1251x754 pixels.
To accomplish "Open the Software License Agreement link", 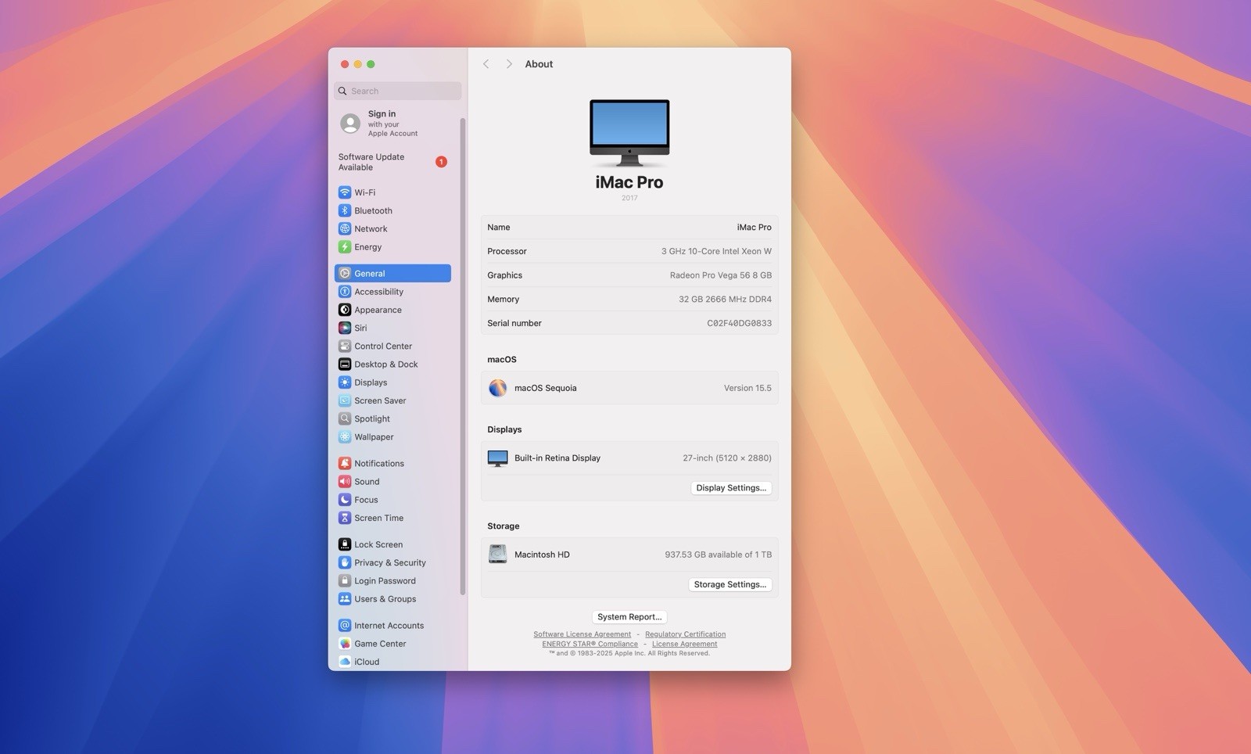I will click(582, 634).
